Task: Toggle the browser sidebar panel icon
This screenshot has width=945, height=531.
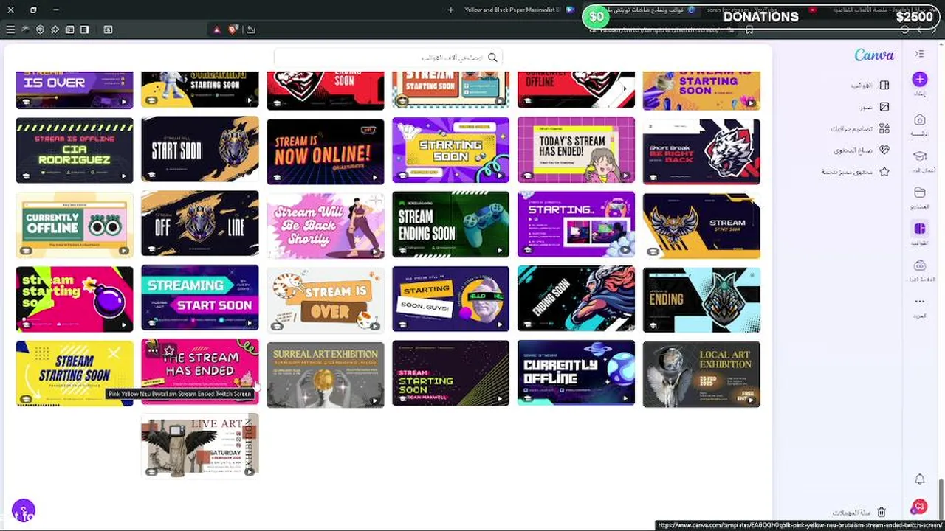Action: [84, 29]
